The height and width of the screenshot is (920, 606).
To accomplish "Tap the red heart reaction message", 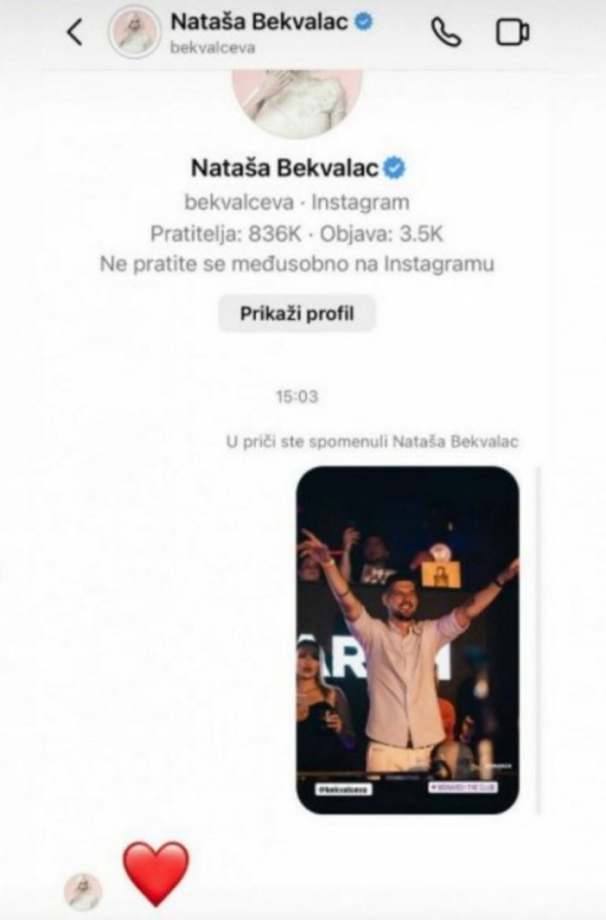I will 156,874.
